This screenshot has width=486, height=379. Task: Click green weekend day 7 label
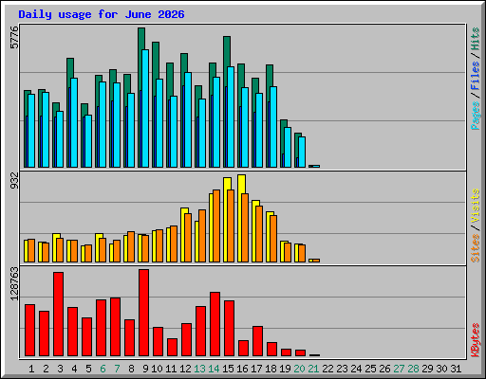[117, 369]
